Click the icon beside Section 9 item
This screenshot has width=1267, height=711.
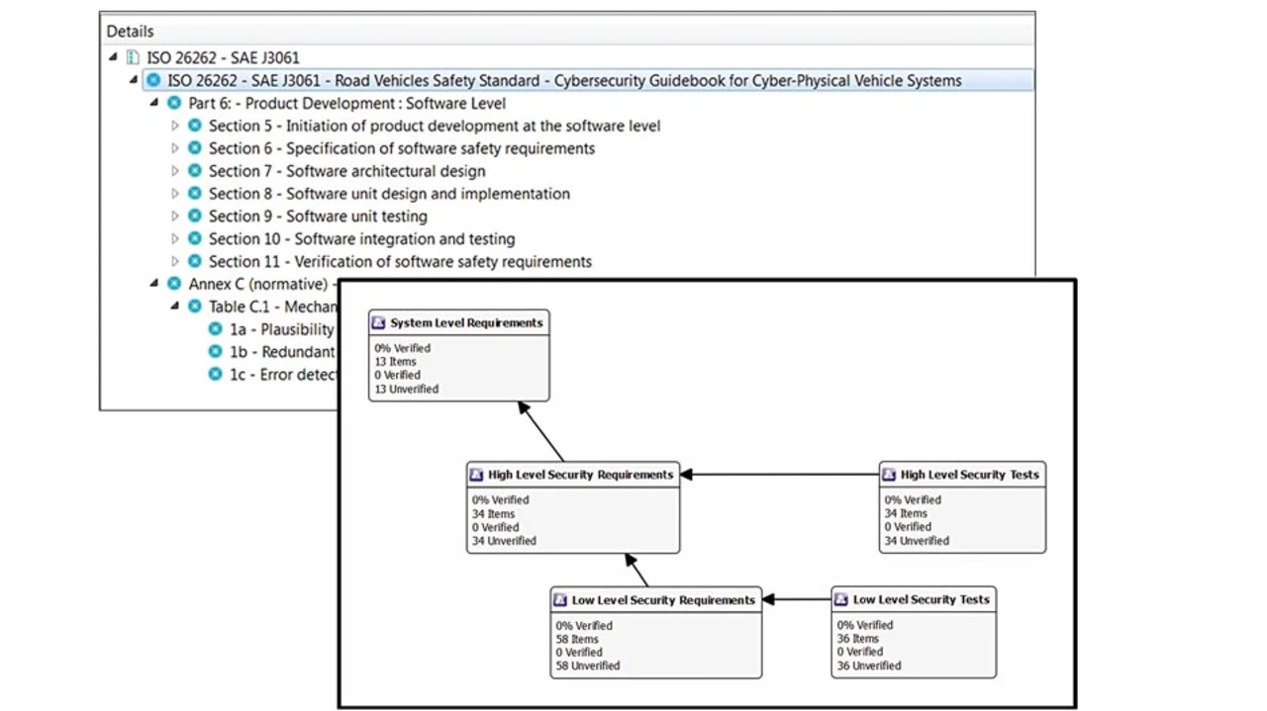click(195, 216)
